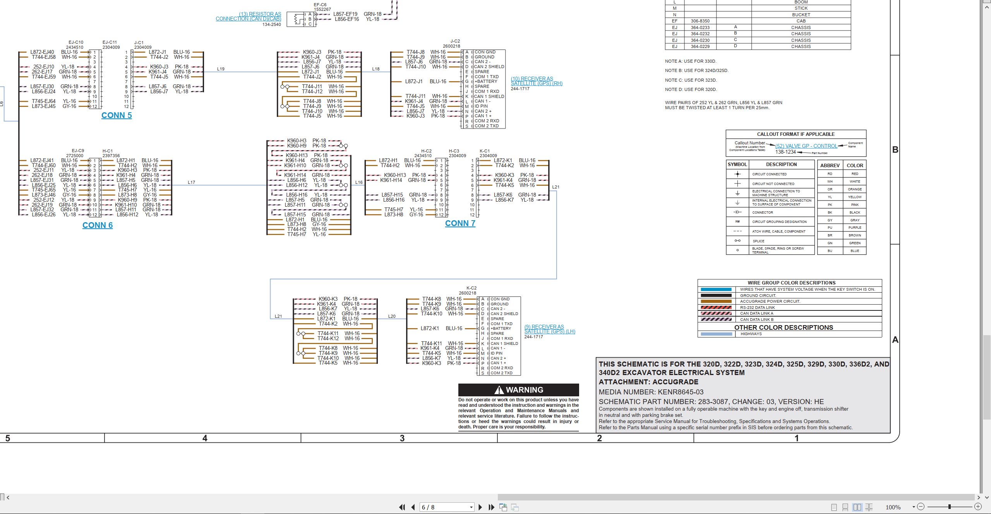Click the (52) VALVE GP - CONTROL link
The height and width of the screenshot is (514, 991).
[x=806, y=146]
